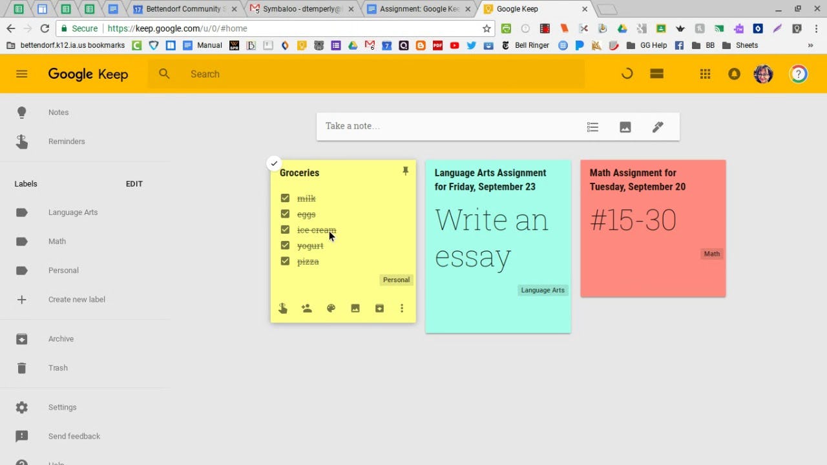Open the Reminders section
Screen dimensions: 827x465
[67, 141]
